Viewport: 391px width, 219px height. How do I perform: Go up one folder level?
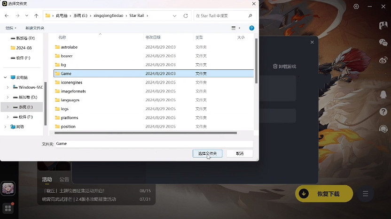[x=36, y=15]
